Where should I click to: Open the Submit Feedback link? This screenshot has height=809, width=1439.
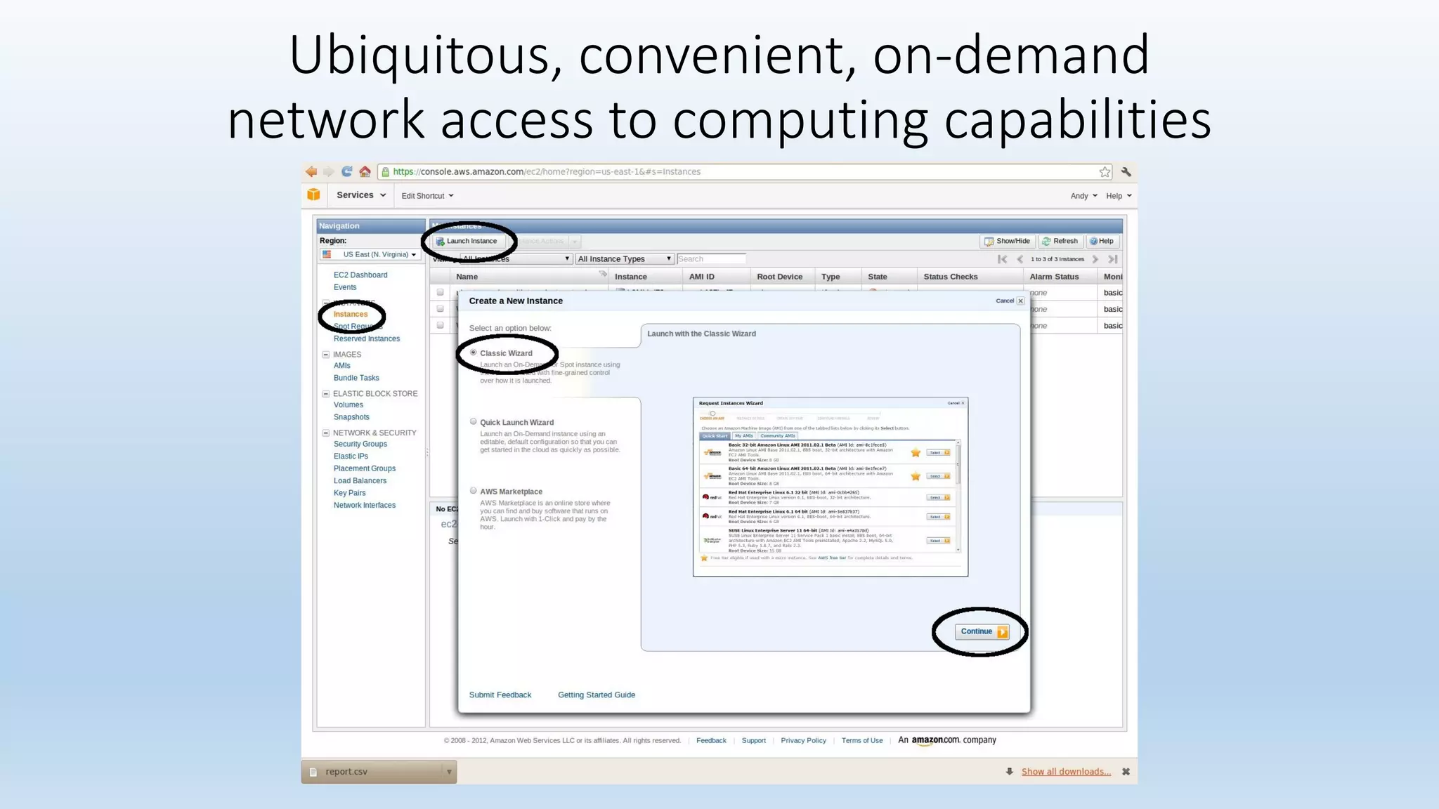pos(500,695)
